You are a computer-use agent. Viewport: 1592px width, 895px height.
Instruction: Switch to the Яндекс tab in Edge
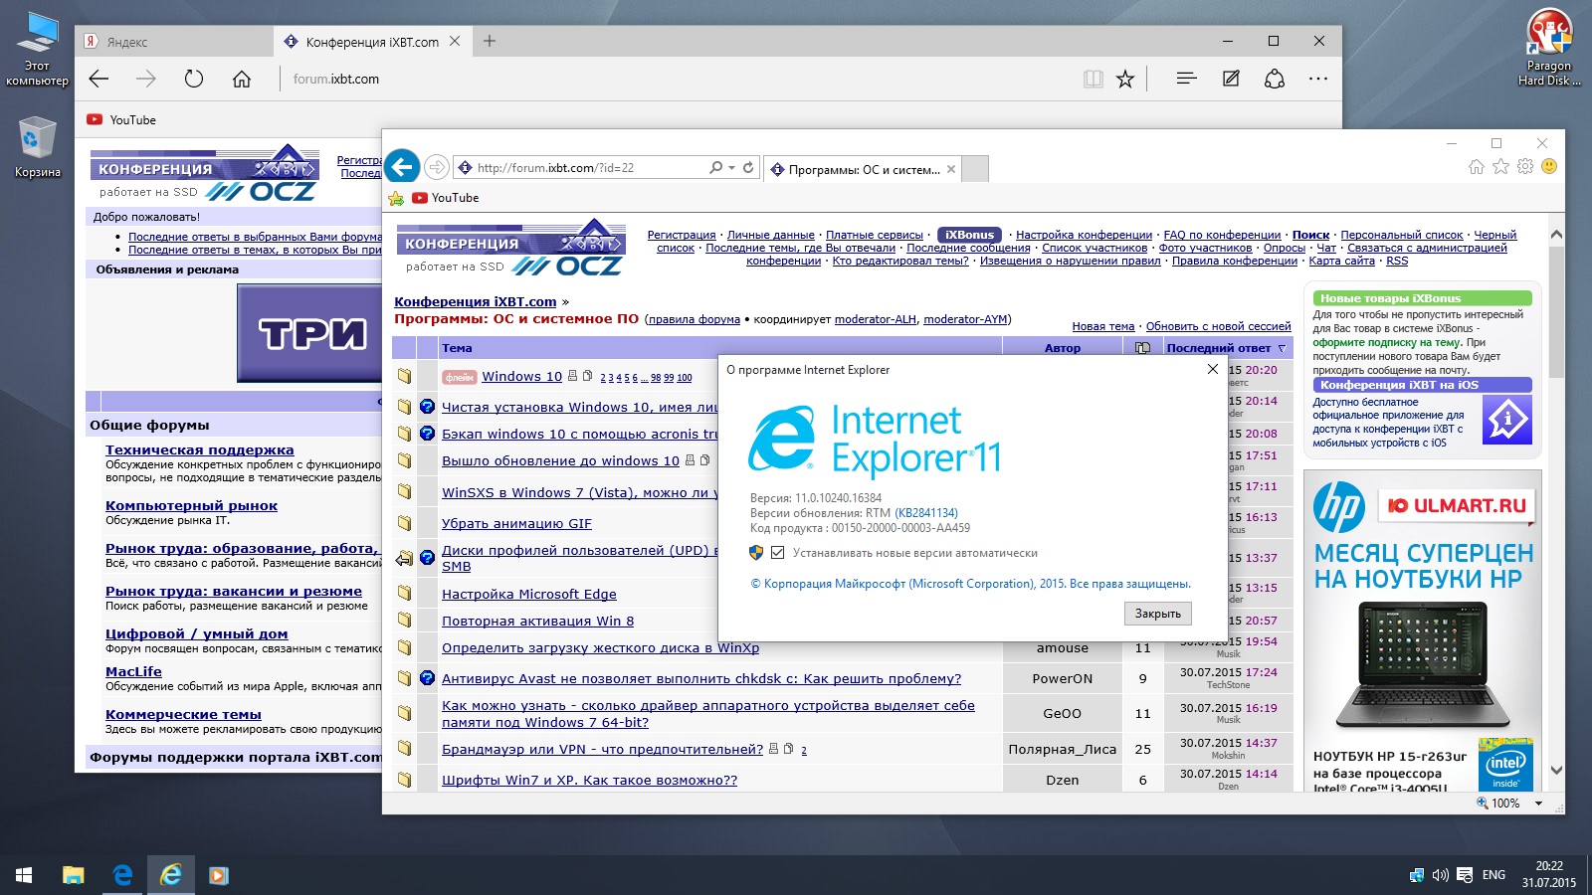pos(174,42)
